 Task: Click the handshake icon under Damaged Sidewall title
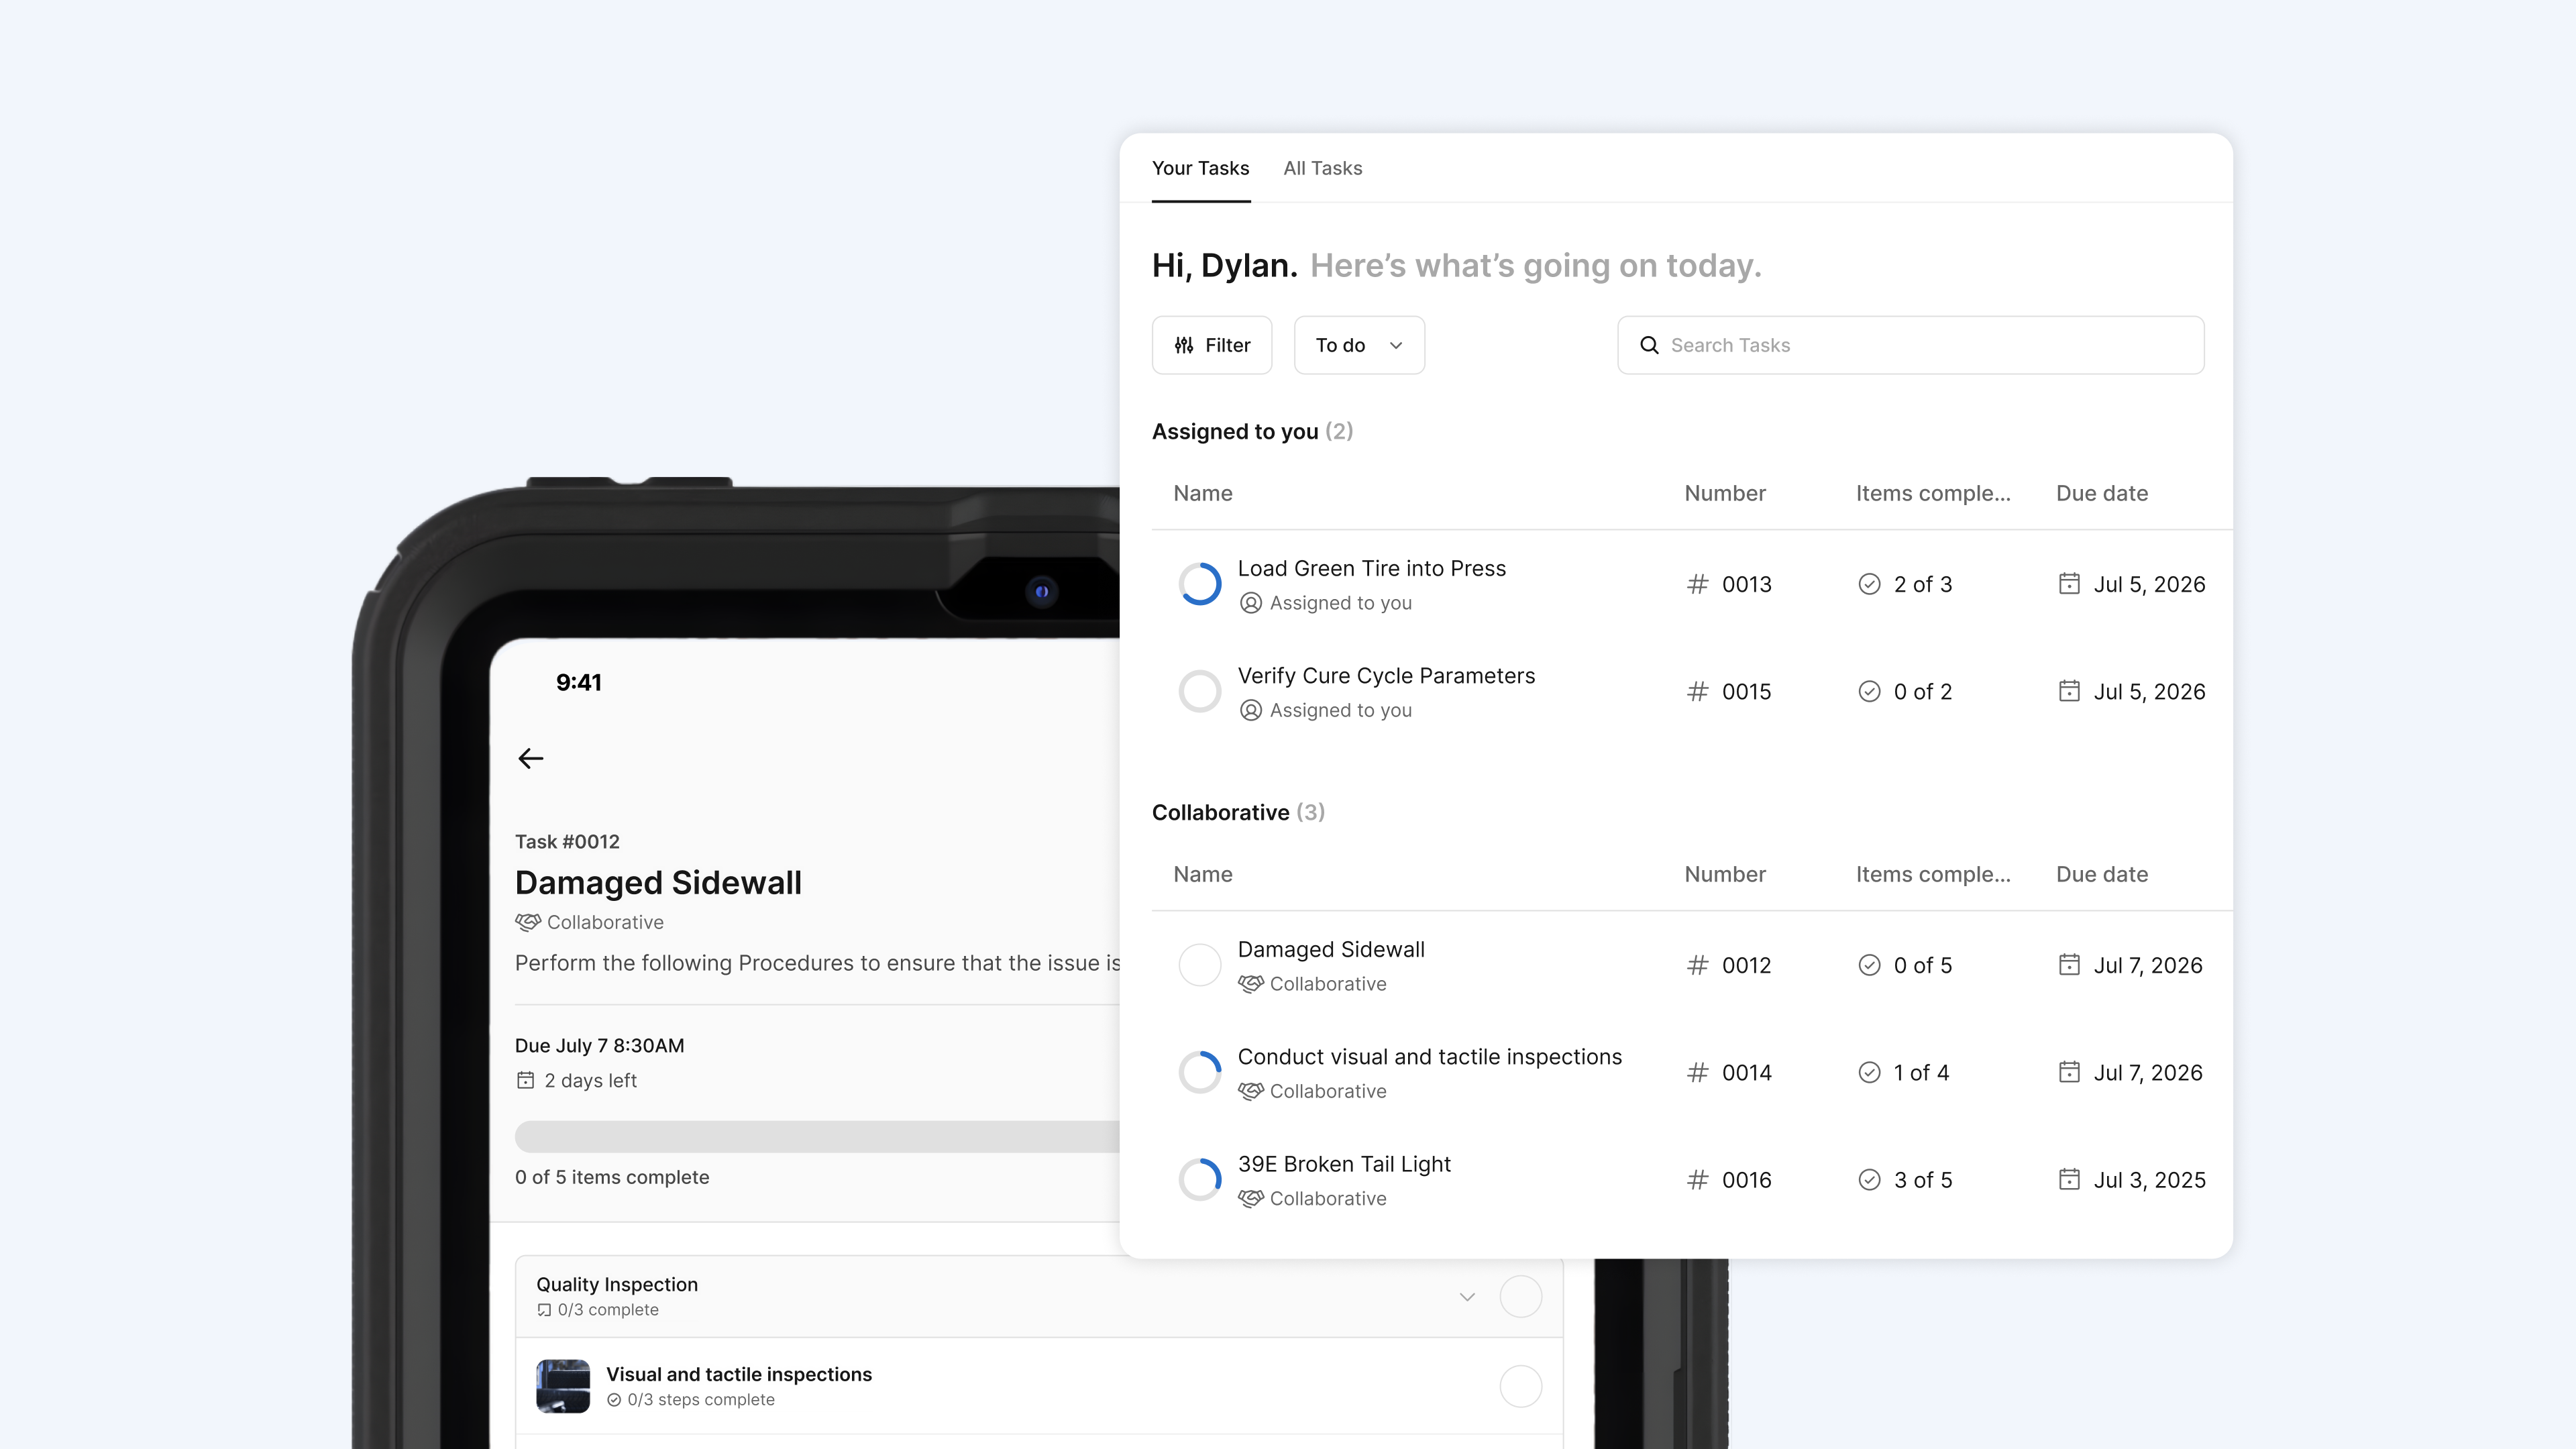(528, 922)
